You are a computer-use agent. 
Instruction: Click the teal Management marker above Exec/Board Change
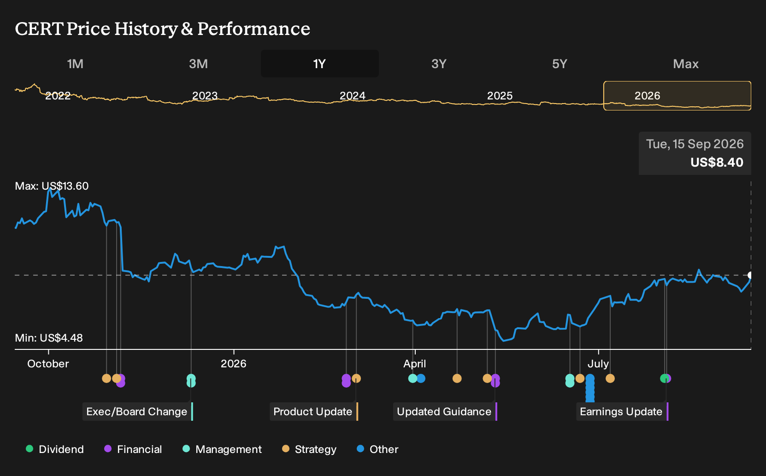(x=191, y=381)
